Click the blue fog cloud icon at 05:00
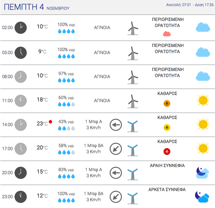 203,52
